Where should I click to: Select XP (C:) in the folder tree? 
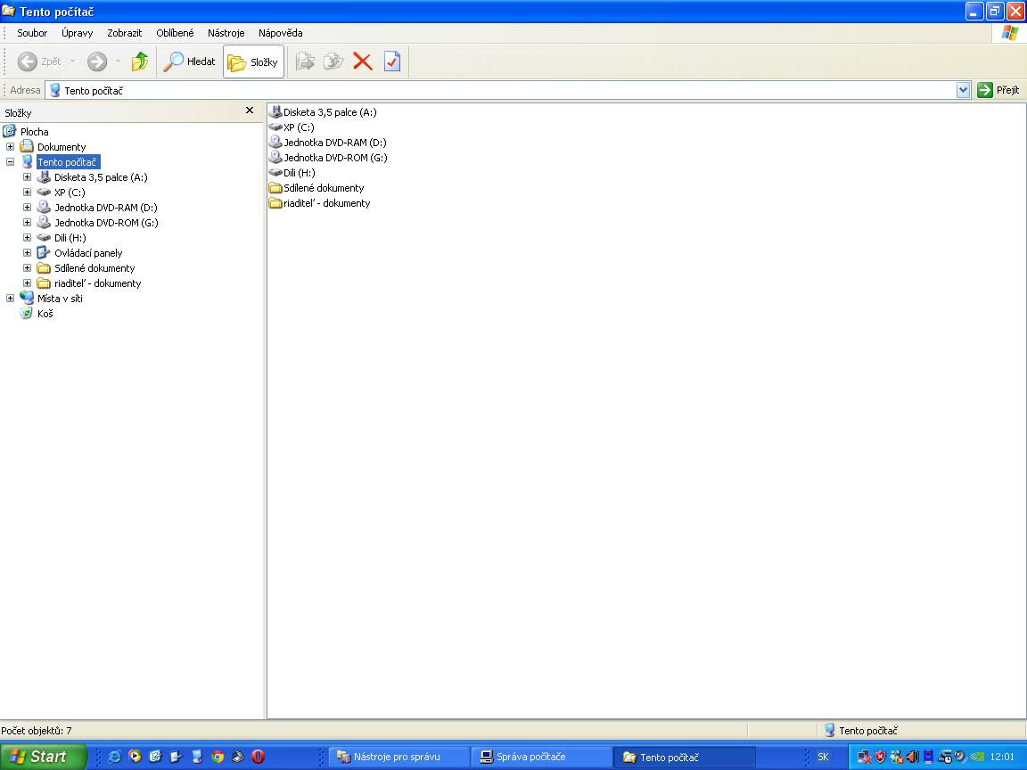70,192
